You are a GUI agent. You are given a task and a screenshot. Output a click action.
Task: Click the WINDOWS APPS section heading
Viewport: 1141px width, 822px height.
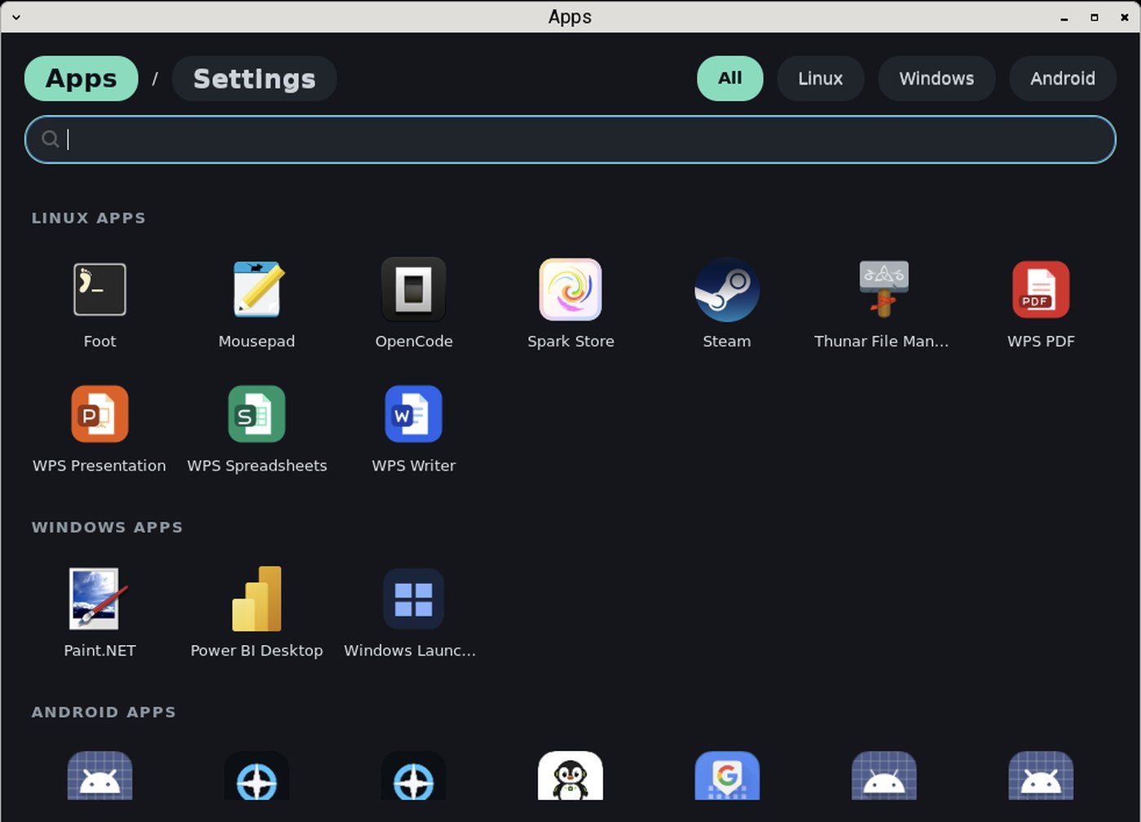pyautogui.click(x=108, y=527)
